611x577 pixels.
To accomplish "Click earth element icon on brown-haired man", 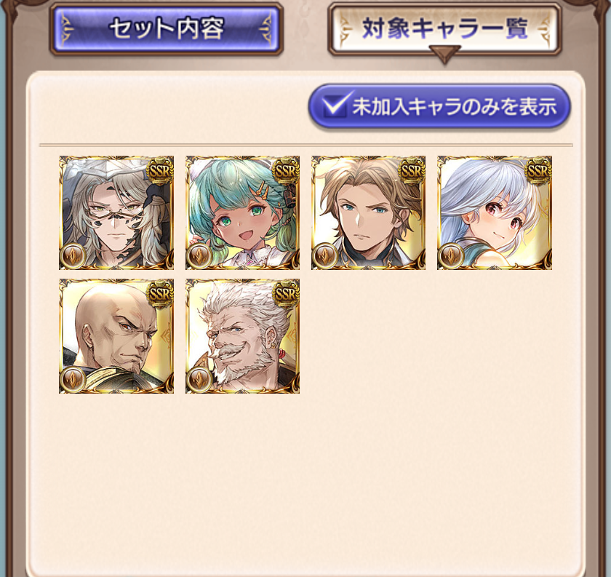I will [x=325, y=256].
